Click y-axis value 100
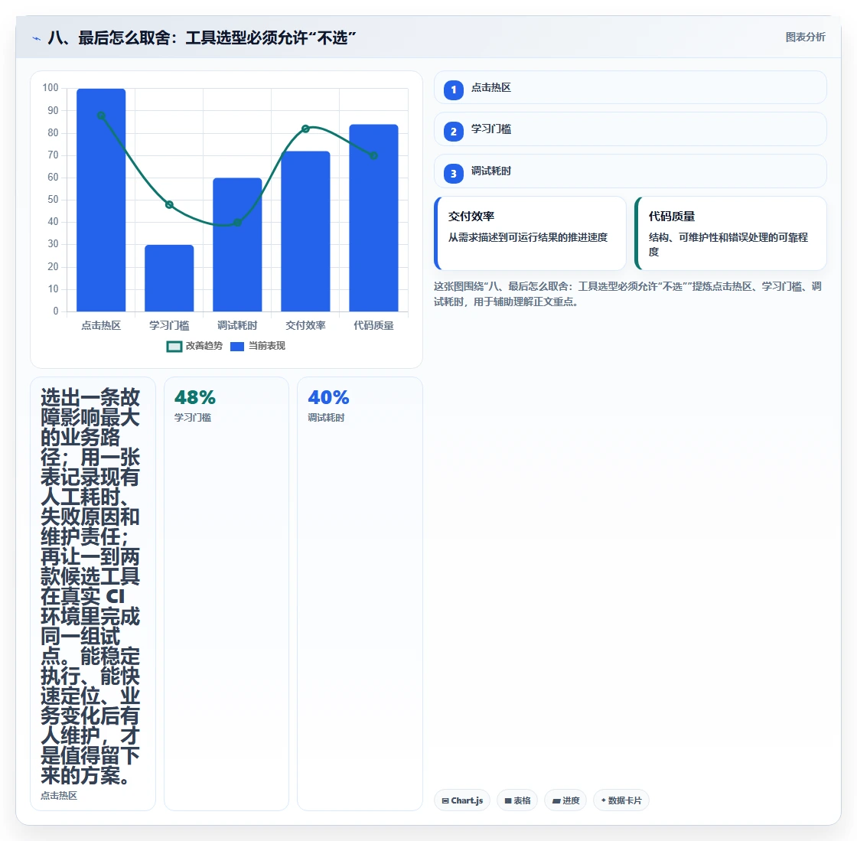The height and width of the screenshot is (841, 857). click(x=51, y=87)
